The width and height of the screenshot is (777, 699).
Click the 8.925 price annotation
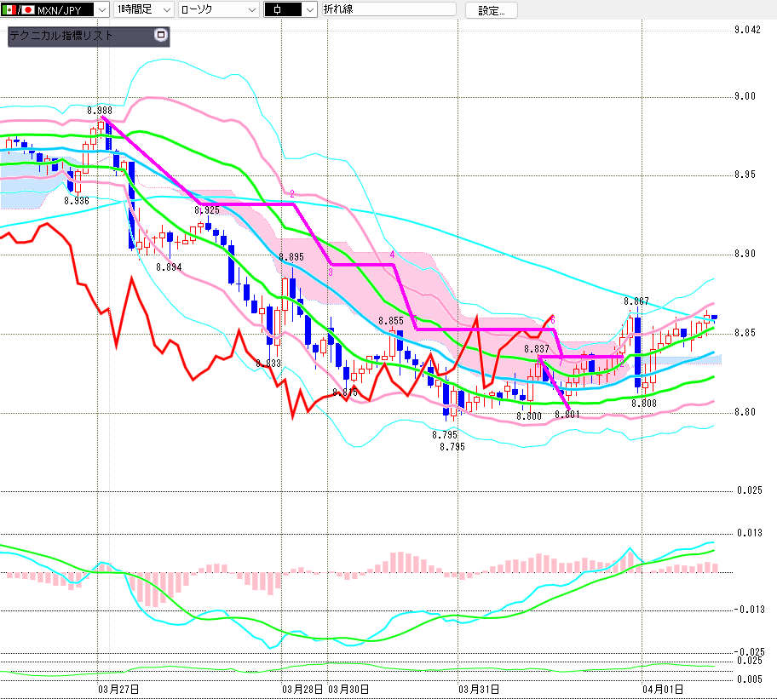tap(207, 209)
